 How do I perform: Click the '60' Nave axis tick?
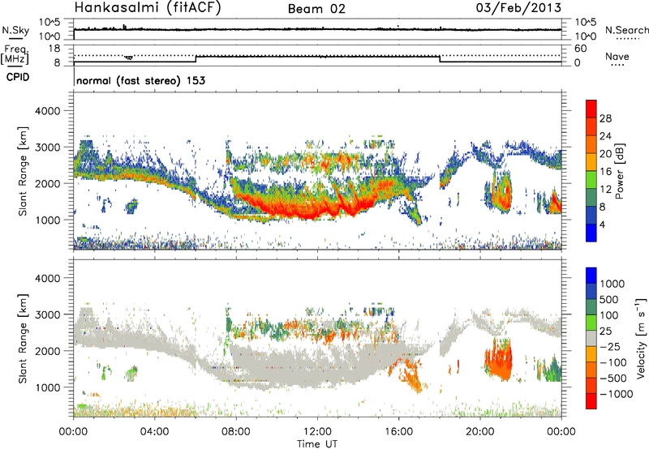tap(580, 49)
